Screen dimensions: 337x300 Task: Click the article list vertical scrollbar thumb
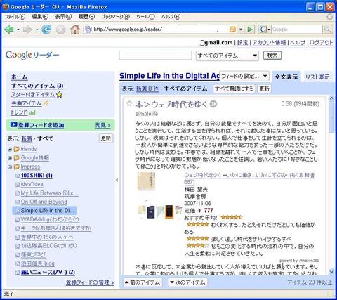point(331,117)
